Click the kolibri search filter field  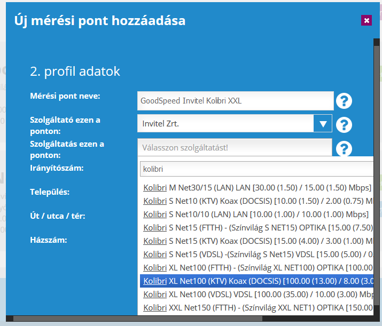(256, 169)
